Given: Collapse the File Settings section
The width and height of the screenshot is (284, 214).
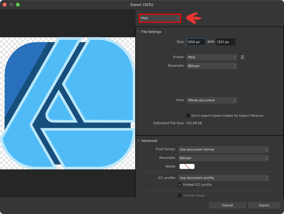Looking at the screenshot, I should pos(139,32).
